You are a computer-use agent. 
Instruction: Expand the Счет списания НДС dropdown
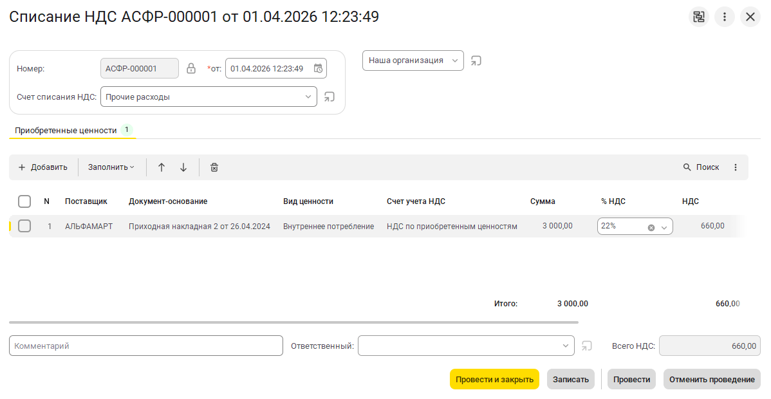click(x=308, y=97)
